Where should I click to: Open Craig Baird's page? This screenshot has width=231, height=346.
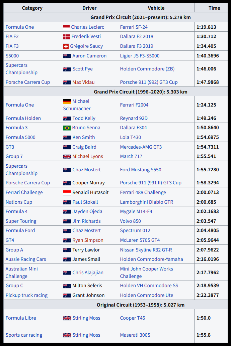pyautogui.click(x=84, y=147)
